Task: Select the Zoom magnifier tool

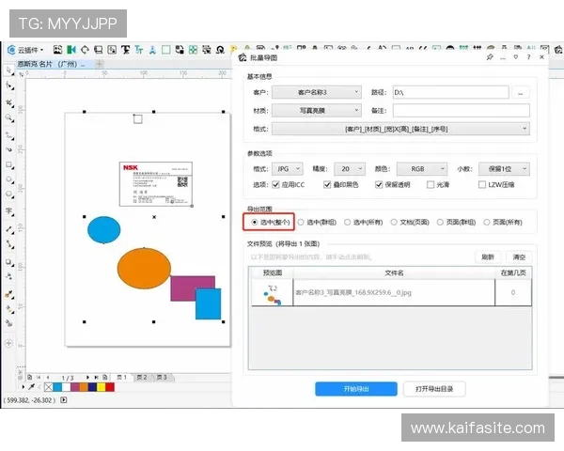Action: 9,118
